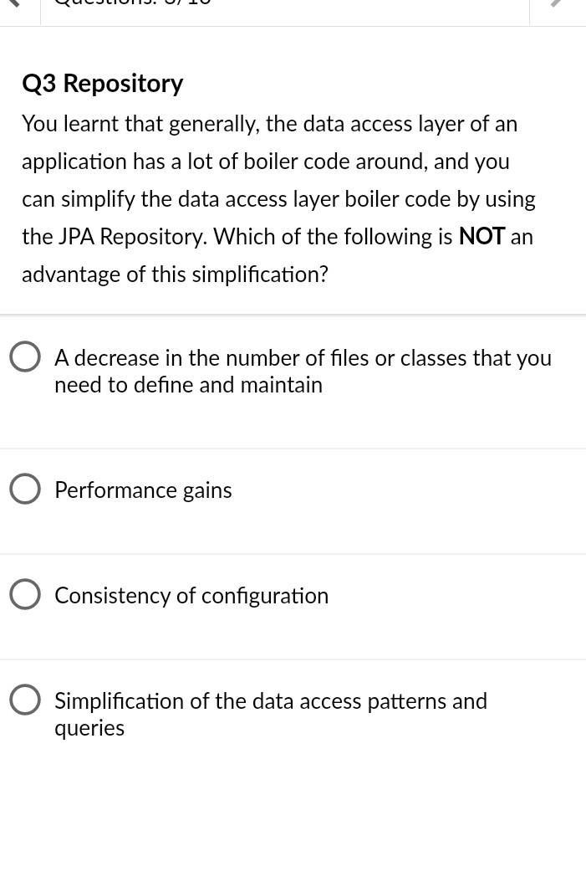
Task: Select the 'Performance gains' radio button
Action: 25,489
